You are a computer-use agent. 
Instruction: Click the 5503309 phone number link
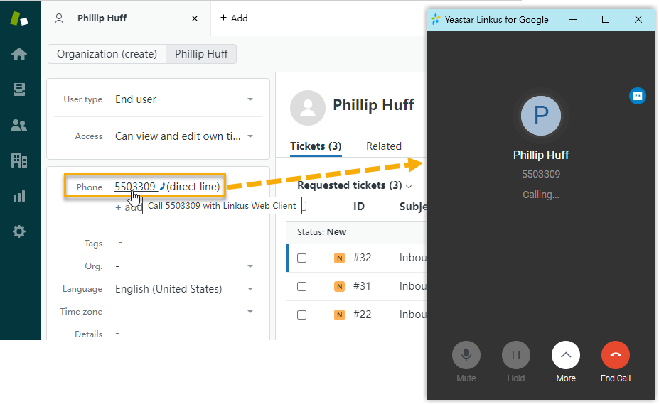click(x=135, y=187)
